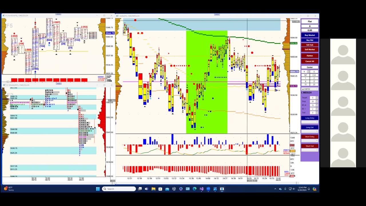
Task: Select quantity preset 4
Action: [x=305, y=81]
